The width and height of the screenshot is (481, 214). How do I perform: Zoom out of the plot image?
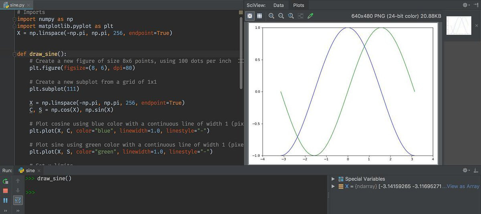[281, 16]
